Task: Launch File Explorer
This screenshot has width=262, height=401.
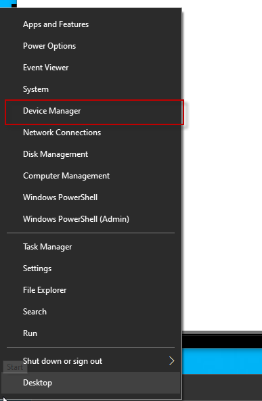Action: pyautogui.click(x=91, y=290)
